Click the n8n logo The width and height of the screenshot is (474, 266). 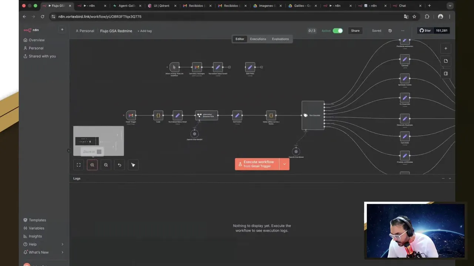tap(31, 30)
